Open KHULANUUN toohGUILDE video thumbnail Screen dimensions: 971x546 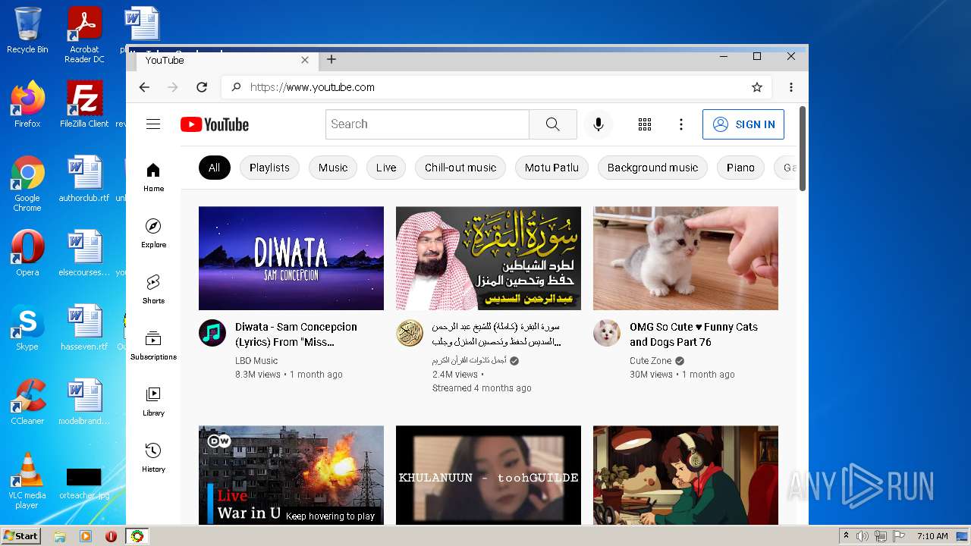pyautogui.click(x=489, y=475)
